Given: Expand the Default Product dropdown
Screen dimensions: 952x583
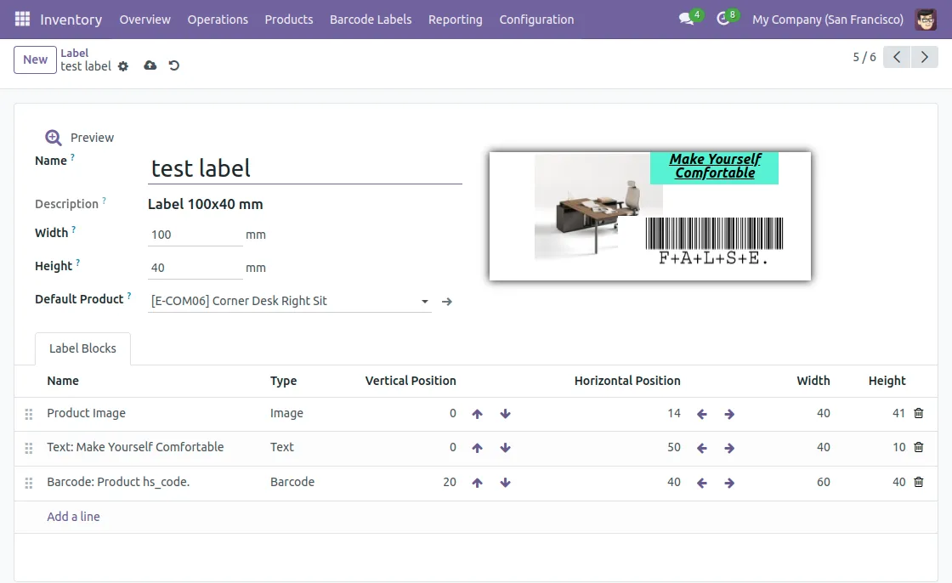Looking at the screenshot, I should (x=425, y=302).
